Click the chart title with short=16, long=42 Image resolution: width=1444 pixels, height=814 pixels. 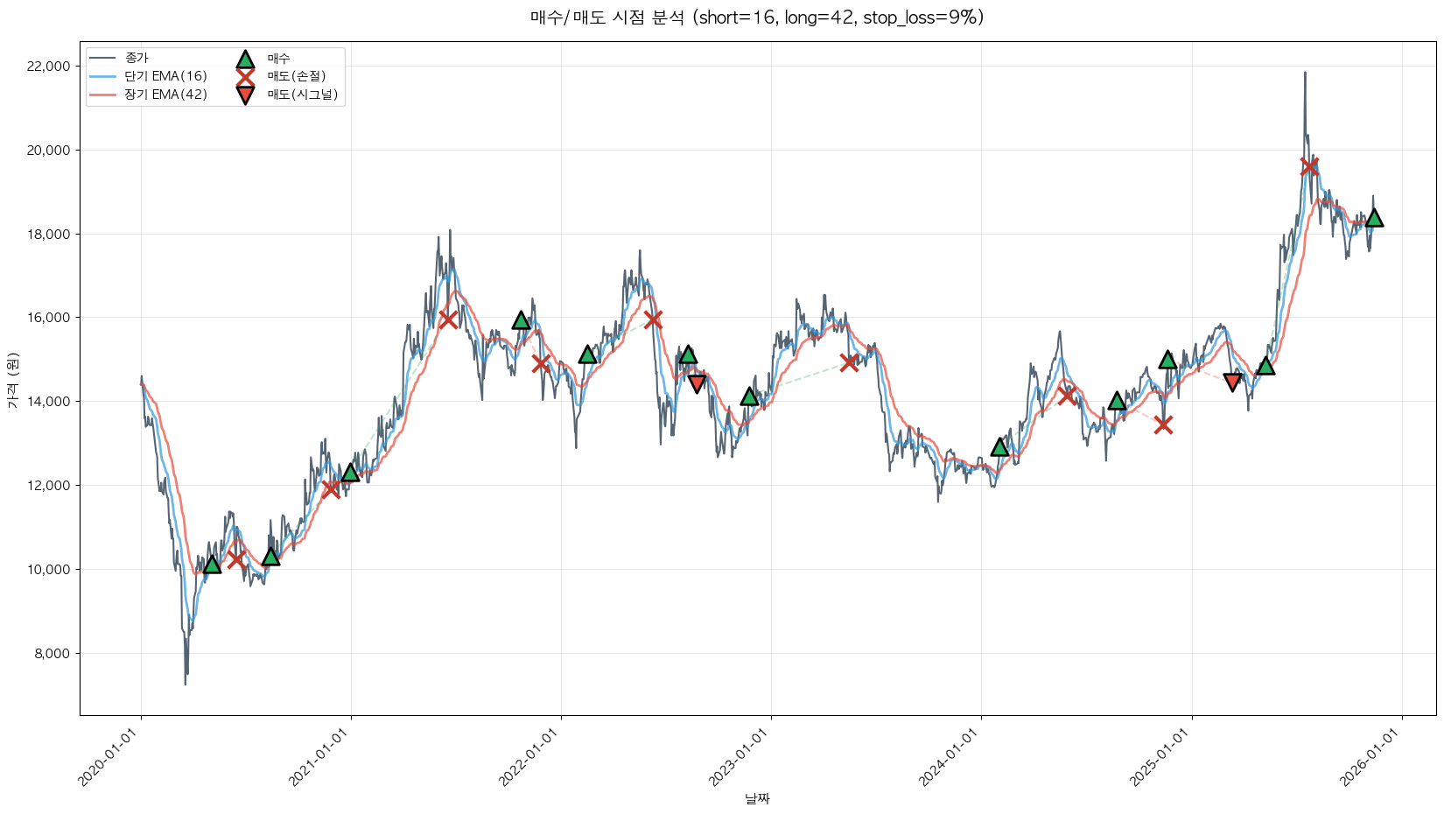click(757, 18)
